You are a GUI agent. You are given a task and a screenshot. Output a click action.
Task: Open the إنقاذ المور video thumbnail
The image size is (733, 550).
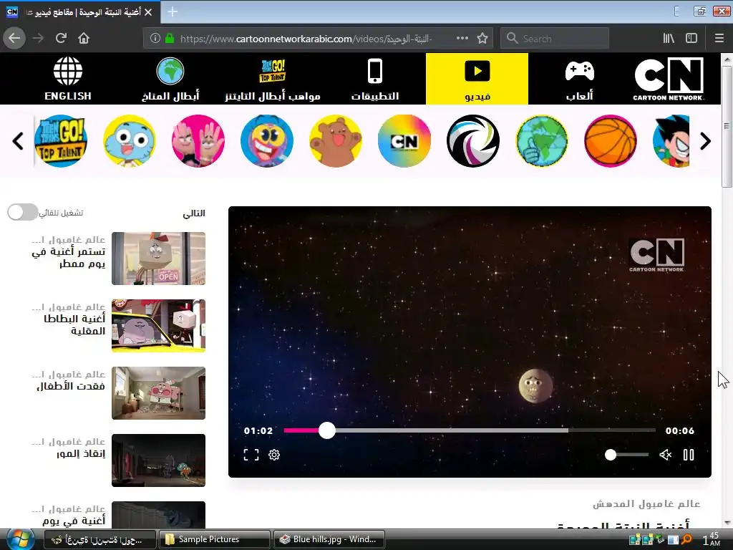point(158,460)
